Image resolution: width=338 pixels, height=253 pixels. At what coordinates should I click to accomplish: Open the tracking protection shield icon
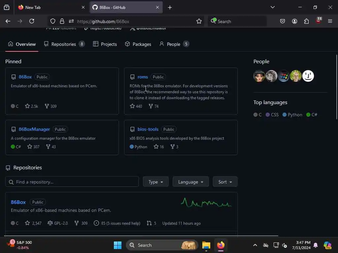[x=53, y=21]
